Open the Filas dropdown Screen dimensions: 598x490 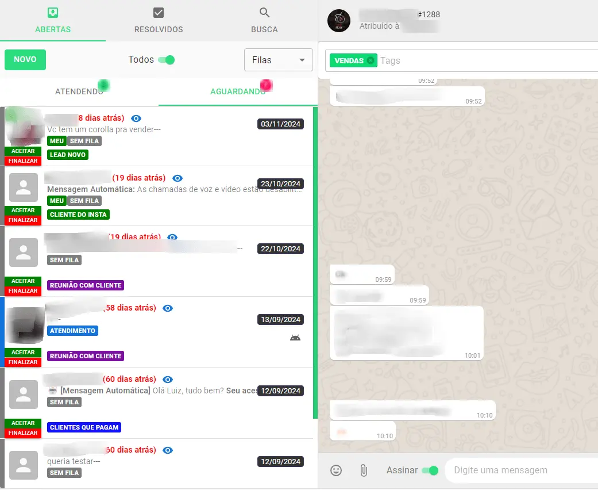[x=279, y=60]
